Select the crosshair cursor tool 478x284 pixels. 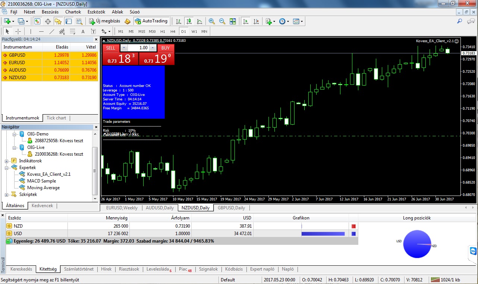(18, 31)
